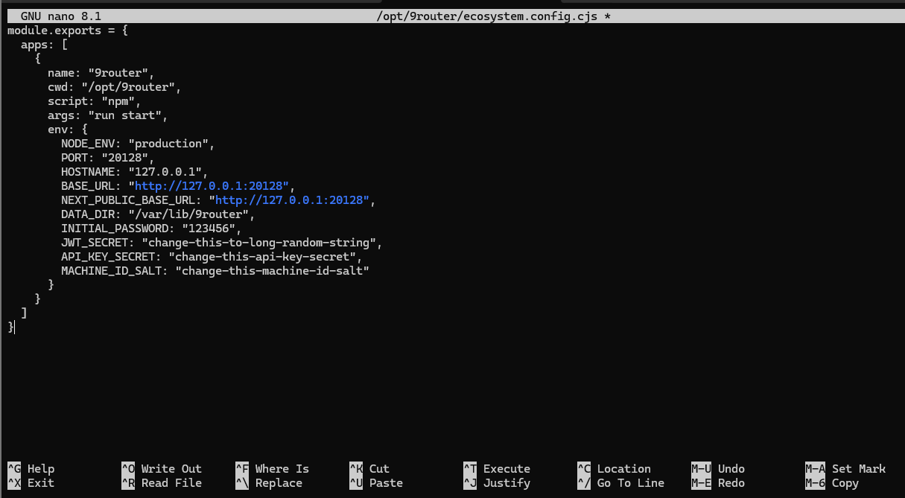Click the NODE_ENV "production" value

[x=171, y=144]
